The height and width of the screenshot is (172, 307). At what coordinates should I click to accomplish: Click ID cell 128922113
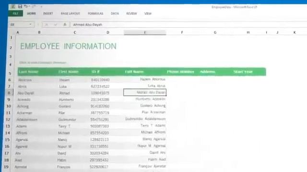[99, 140]
